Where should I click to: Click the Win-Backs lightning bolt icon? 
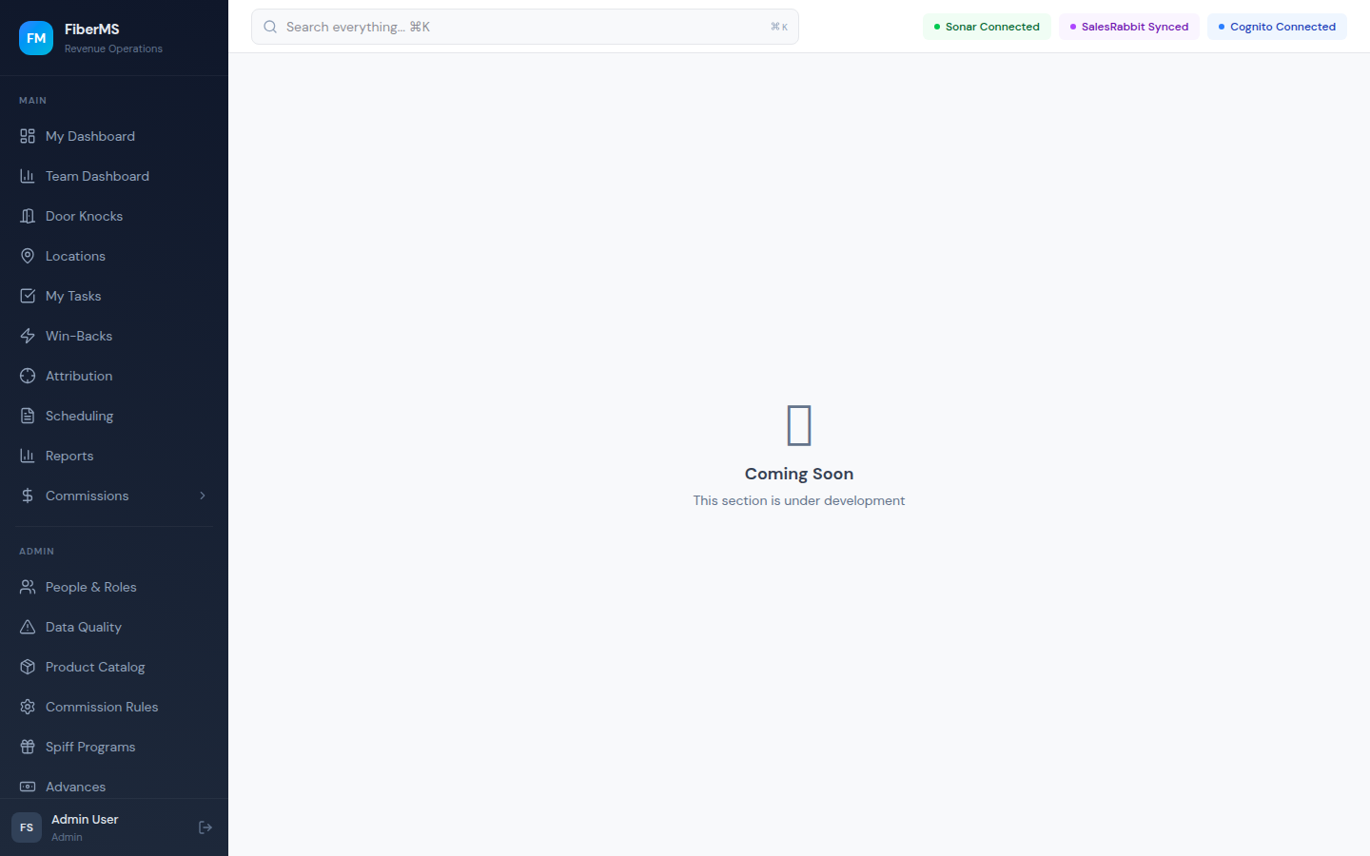pyautogui.click(x=29, y=336)
